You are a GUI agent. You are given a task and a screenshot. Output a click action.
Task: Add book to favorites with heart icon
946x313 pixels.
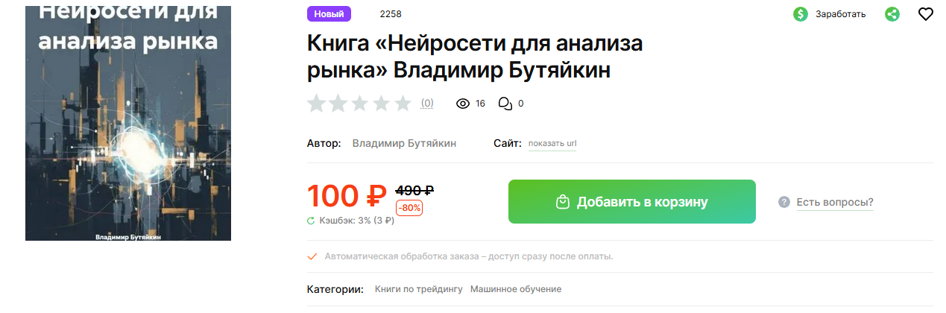[x=925, y=14]
